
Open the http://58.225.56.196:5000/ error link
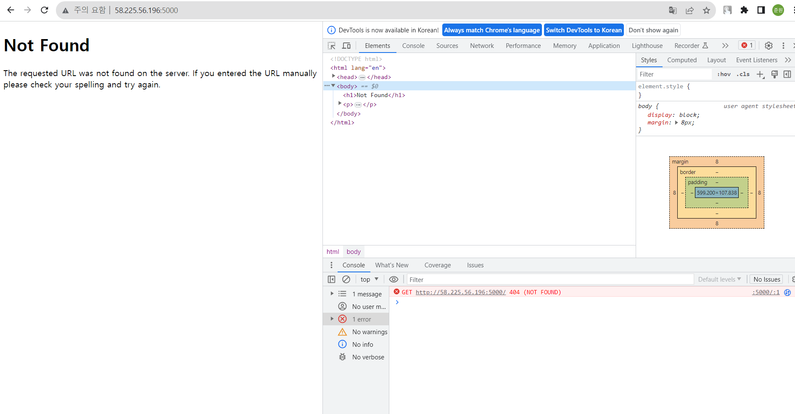pyautogui.click(x=461, y=292)
